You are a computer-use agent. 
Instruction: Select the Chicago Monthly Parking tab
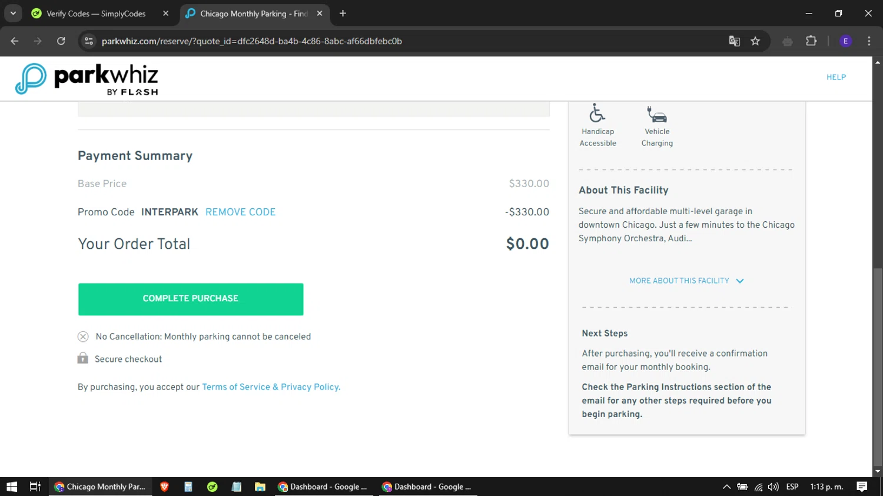pos(253,14)
